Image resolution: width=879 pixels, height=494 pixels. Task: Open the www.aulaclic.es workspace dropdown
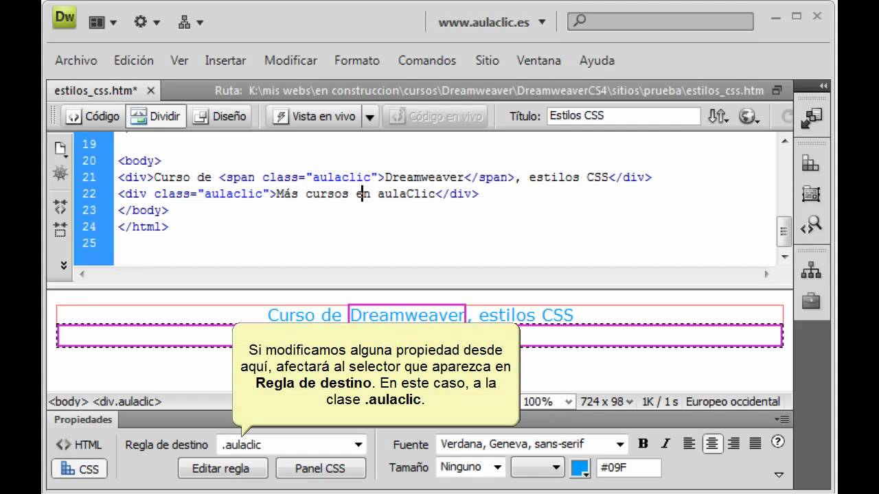[492, 22]
